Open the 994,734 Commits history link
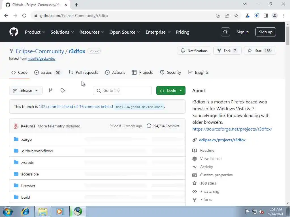This screenshot has height=217, width=290. point(163,126)
